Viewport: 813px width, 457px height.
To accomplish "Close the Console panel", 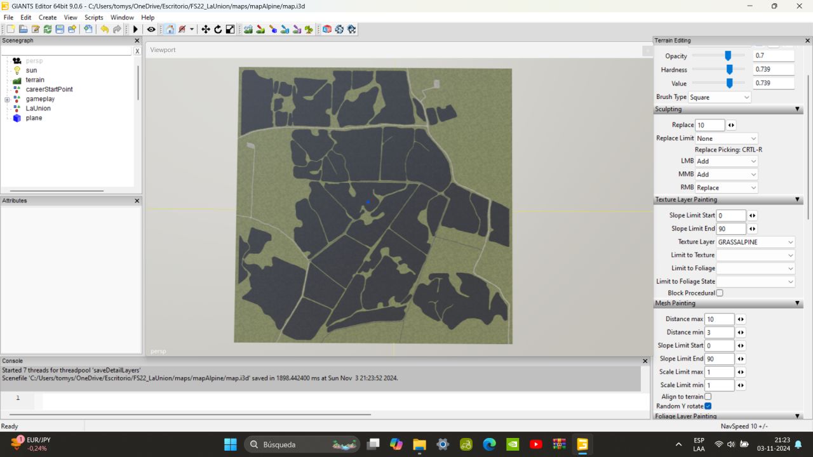I will (645, 361).
